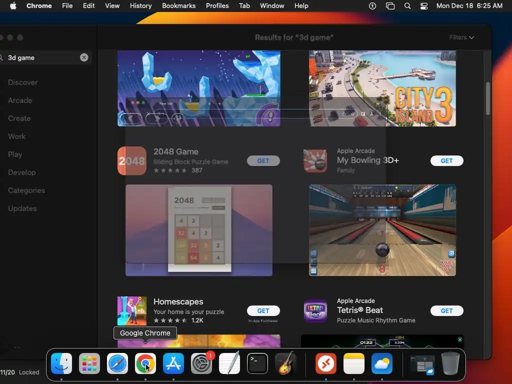This screenshot has width=512, height=384.
Task: Select Play in the sidebar
Action: pos(15,154)
